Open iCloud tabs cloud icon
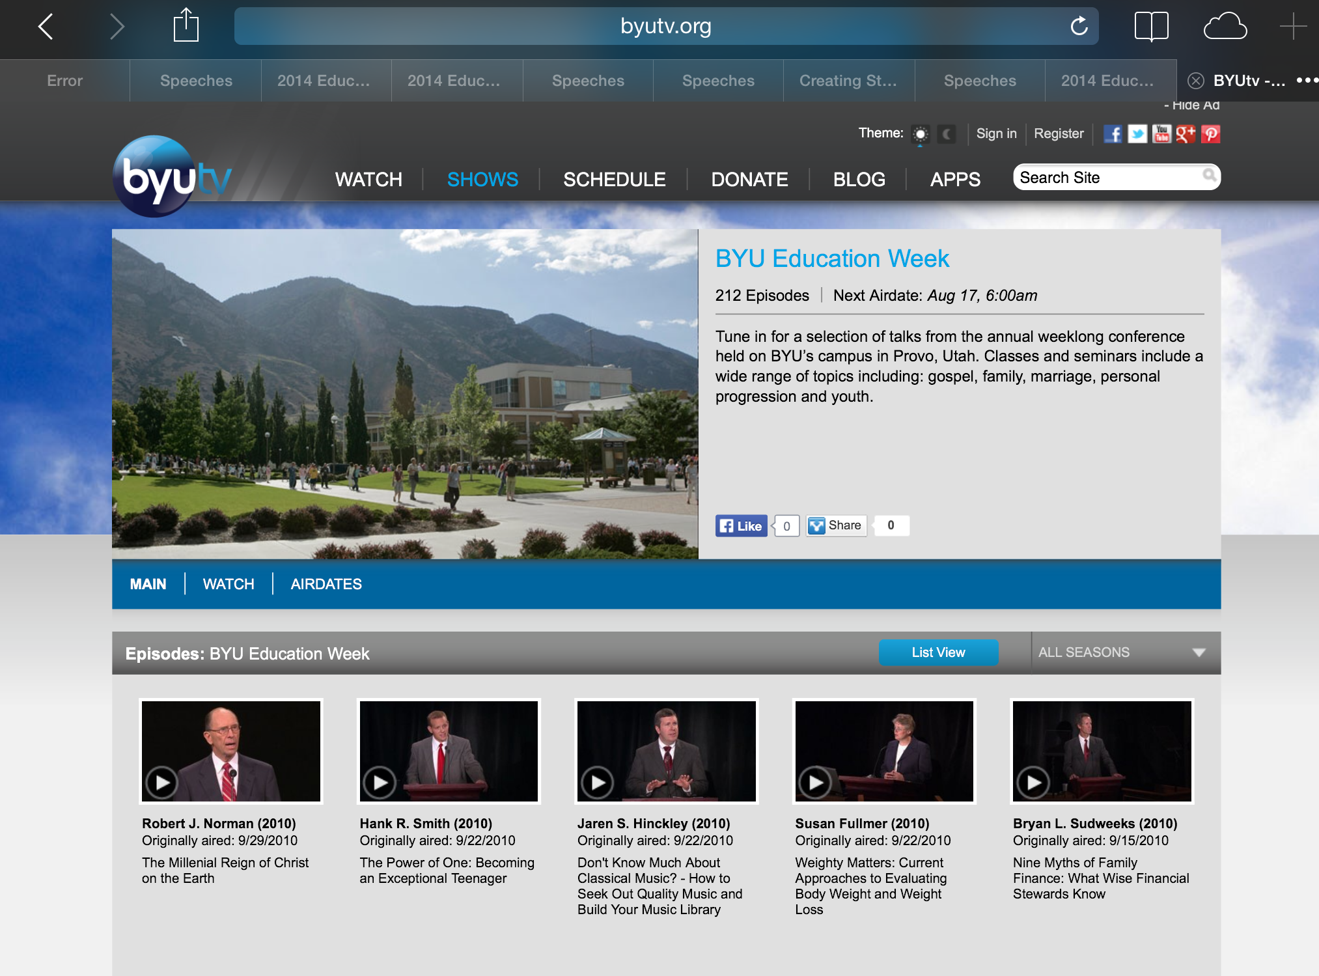The width and height of the screenshot is (1319, 976). (x=1225, y=26)
